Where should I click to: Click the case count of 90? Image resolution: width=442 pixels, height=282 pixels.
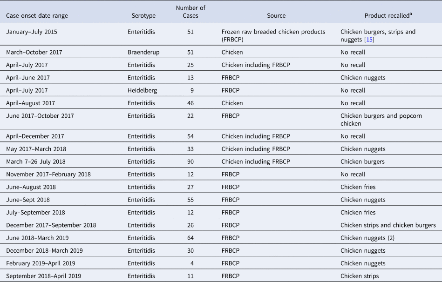click(190, 161)
